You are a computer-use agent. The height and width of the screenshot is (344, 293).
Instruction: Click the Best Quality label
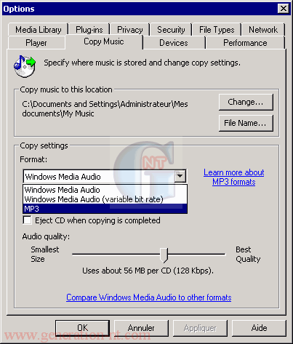[x=248, y=255]
